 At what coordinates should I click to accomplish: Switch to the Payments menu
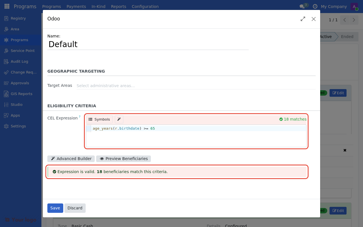click(76, 6)
